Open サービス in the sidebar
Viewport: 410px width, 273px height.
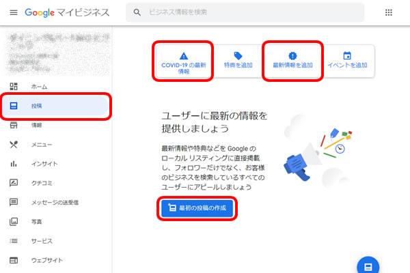tap(42, 241)
